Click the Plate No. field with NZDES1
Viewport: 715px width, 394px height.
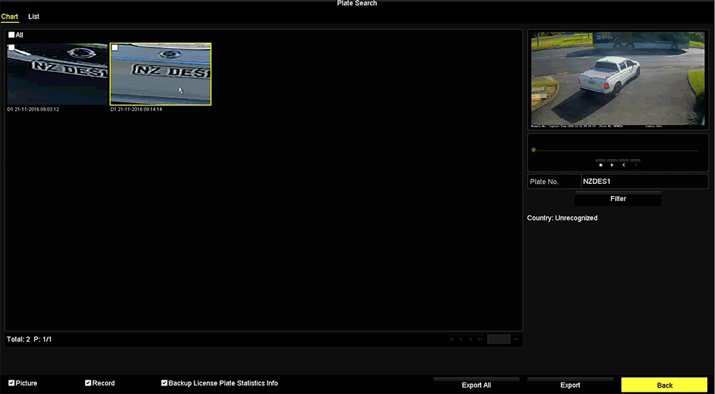[x=644, y=182]
